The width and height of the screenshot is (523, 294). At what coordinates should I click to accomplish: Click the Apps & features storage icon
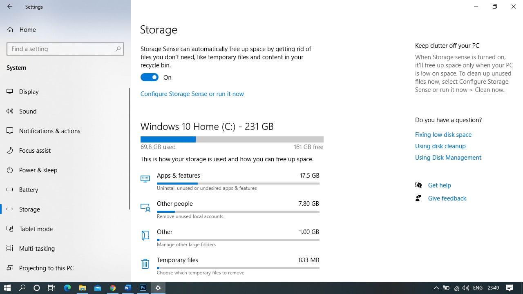pos(145,179)
